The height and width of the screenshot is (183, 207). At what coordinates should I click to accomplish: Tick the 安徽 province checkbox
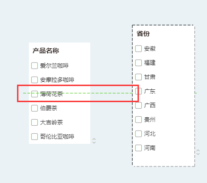pyautogui.click(x=138, y=49)
